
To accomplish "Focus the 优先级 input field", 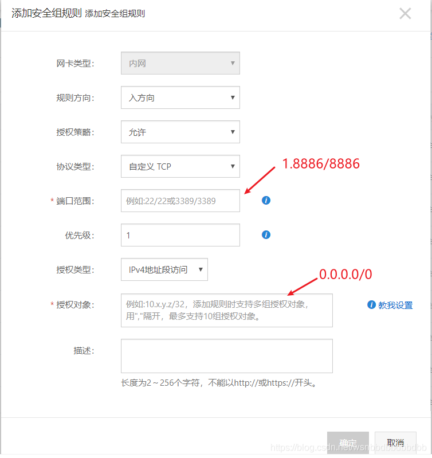I will (180, 235).
